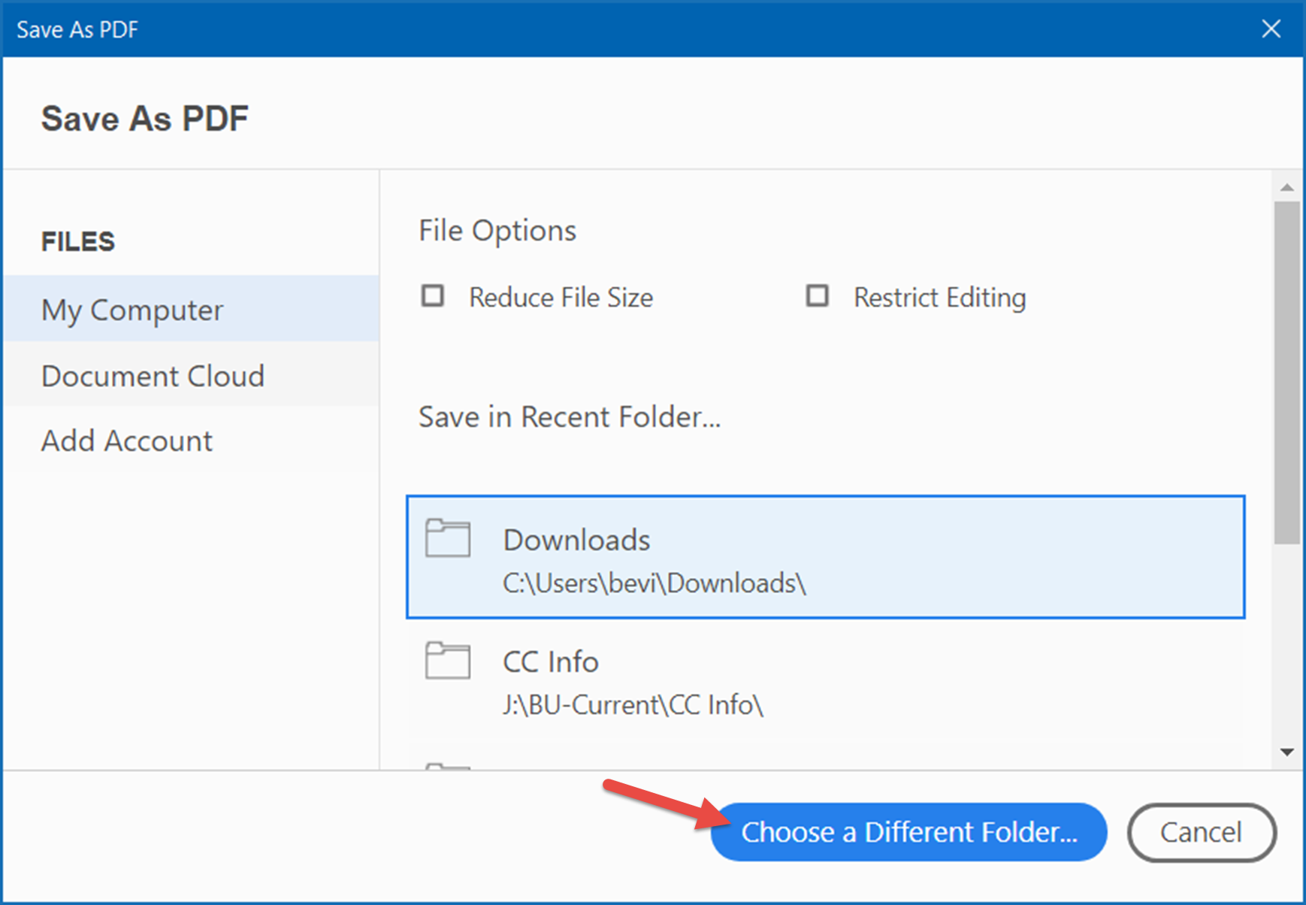Cancel the Save As PDF dialog
1306x905 pixels.
(1200, 832)
